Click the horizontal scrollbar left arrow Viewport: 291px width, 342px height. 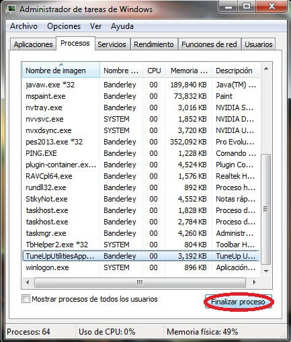pyautogui.click(x=28, y=282)
